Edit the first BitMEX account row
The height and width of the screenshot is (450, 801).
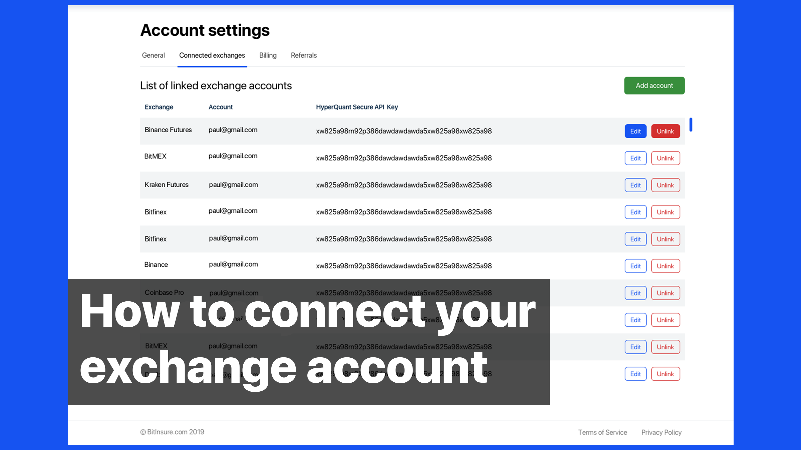635,158
